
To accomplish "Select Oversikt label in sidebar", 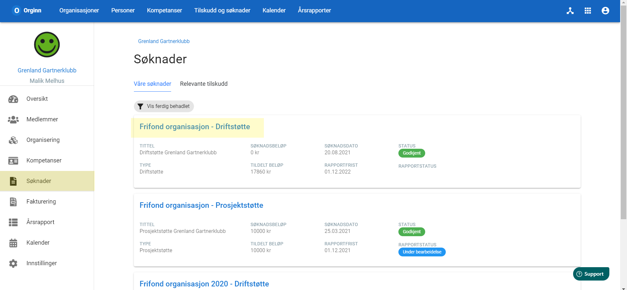I will (x=37, y=99).
